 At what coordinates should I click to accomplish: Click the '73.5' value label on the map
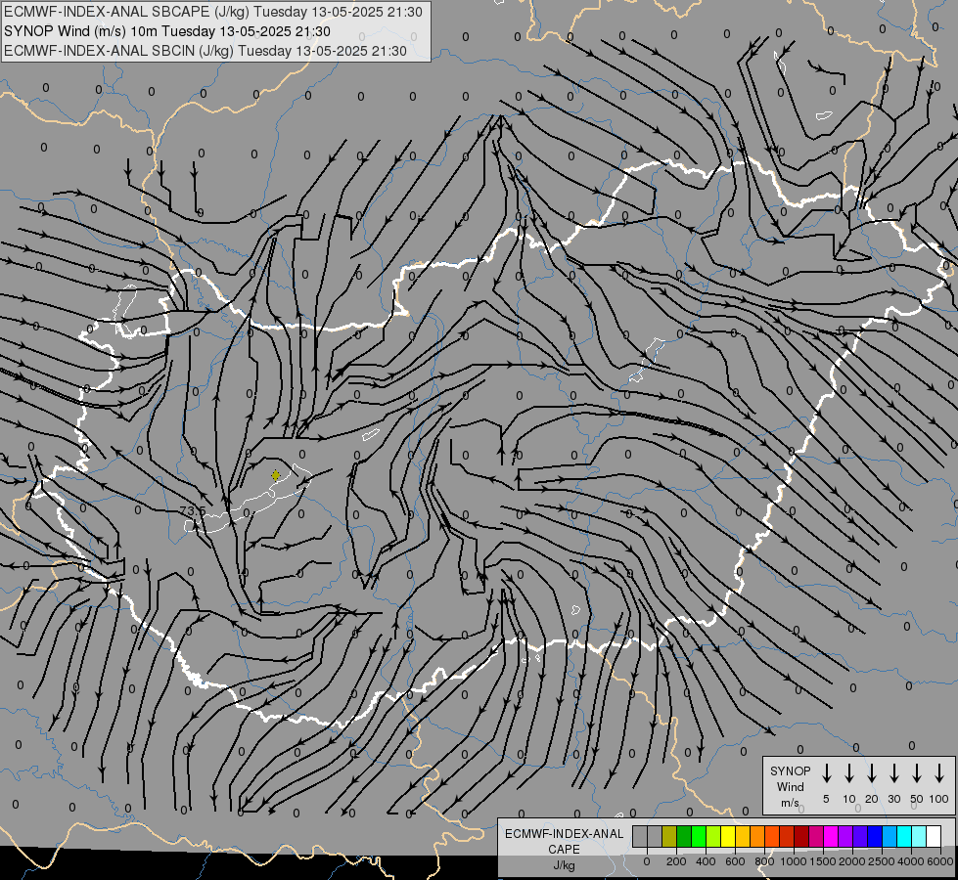click(x=193, y=510)
